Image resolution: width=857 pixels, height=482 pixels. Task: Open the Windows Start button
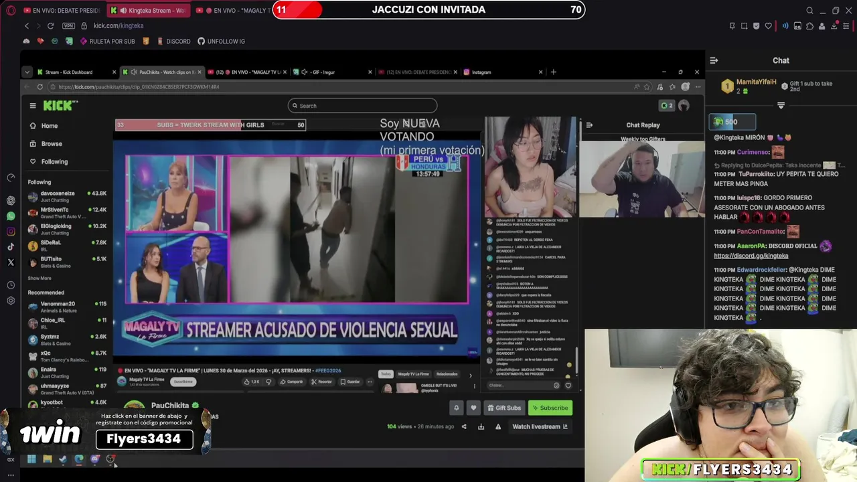coord(31,459)
